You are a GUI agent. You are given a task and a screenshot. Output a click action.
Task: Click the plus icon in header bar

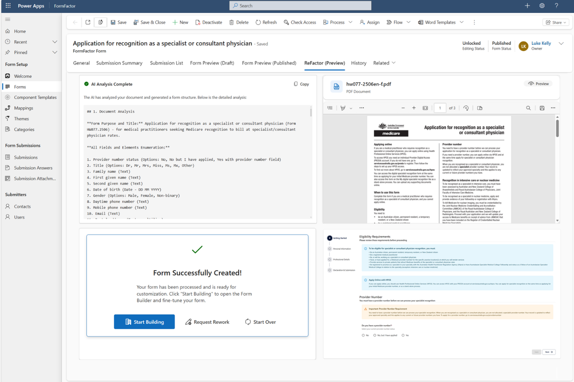(x=527, y=6)
